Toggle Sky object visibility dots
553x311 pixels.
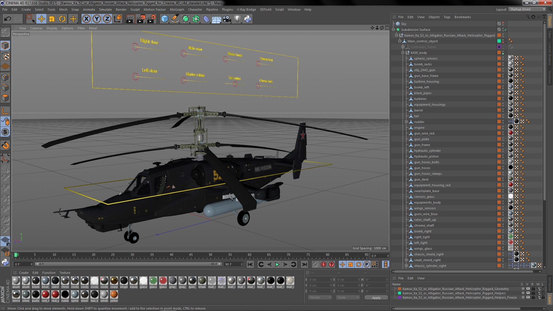503,24
